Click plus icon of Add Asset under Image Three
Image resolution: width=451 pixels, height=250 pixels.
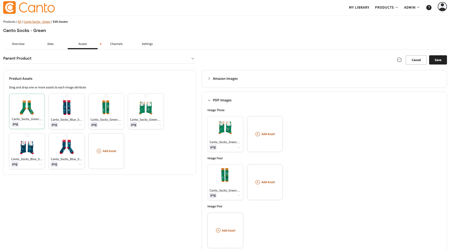tap(258, 134)
